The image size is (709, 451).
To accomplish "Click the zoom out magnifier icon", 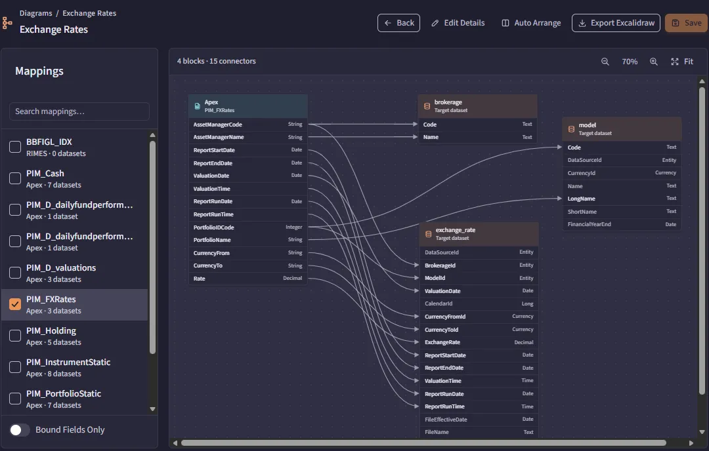I will coord(605,62).
